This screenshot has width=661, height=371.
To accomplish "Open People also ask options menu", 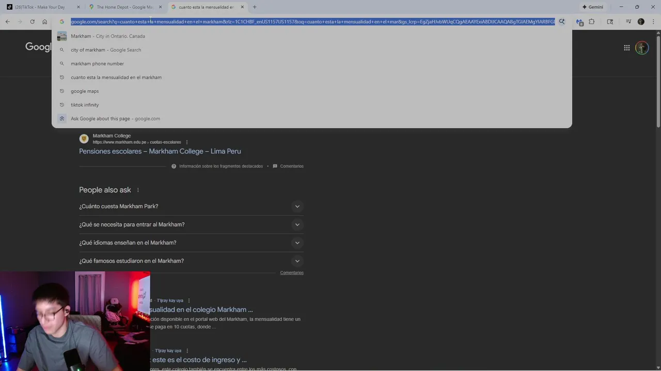I will (x=138, y=190).
